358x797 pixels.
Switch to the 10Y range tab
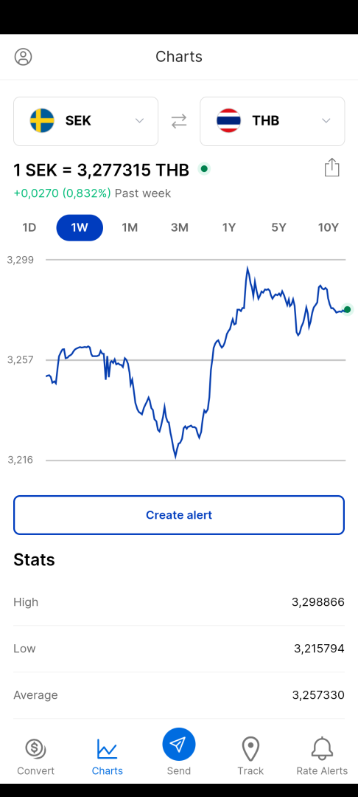click(328, 228)
